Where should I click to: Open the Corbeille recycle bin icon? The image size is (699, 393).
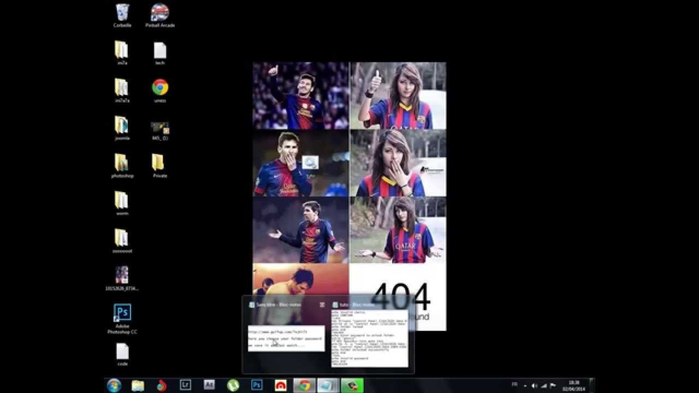tap(122, 15)
